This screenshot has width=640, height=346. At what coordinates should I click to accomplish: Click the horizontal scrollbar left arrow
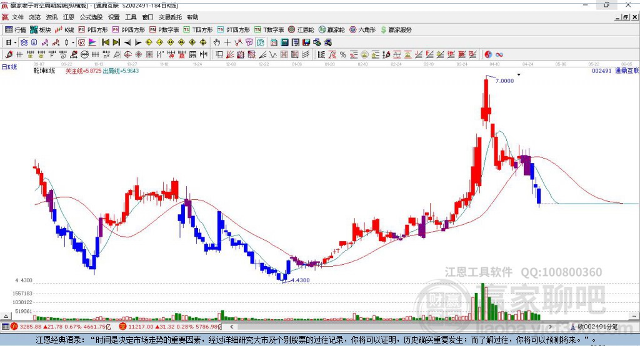tap(232, 327)
